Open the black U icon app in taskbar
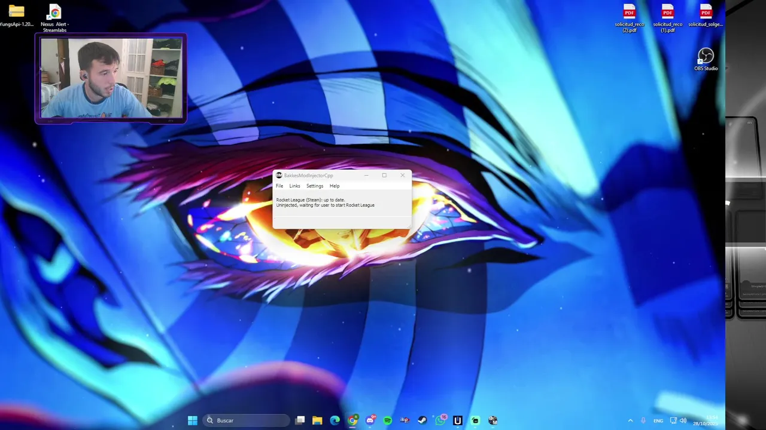The height and width of the screenshot is (430, 766). [458, 420]
